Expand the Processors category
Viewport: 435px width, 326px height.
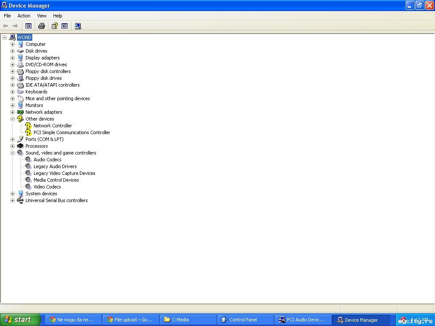point(12,146)
